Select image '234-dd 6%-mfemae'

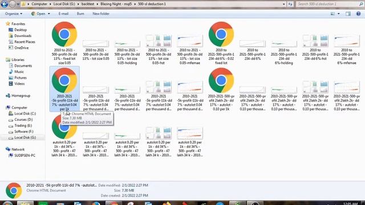click(347, 50)
